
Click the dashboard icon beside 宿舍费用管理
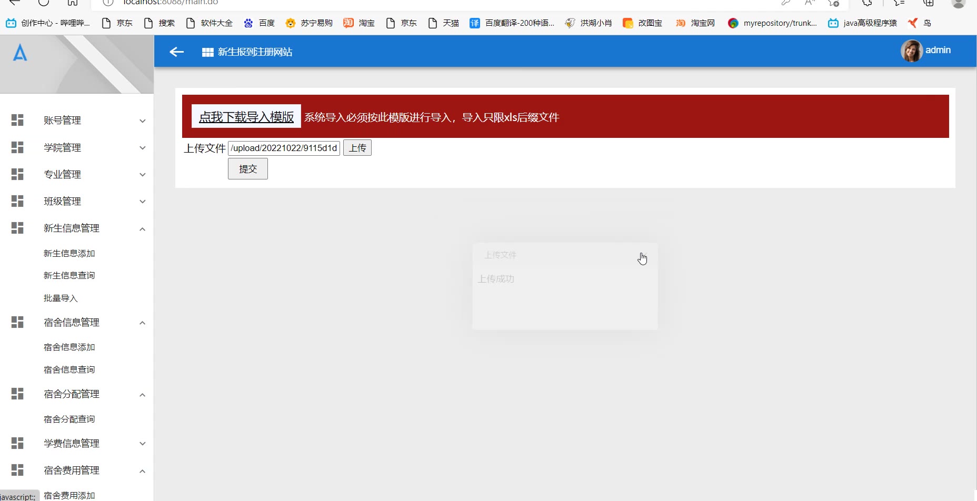pyautogui.click(x=17, y=470)
